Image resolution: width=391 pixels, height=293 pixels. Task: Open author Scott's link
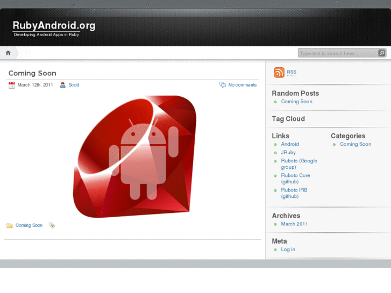74,85
